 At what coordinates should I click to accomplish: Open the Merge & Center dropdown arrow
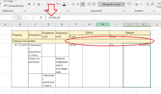[123, 4]
